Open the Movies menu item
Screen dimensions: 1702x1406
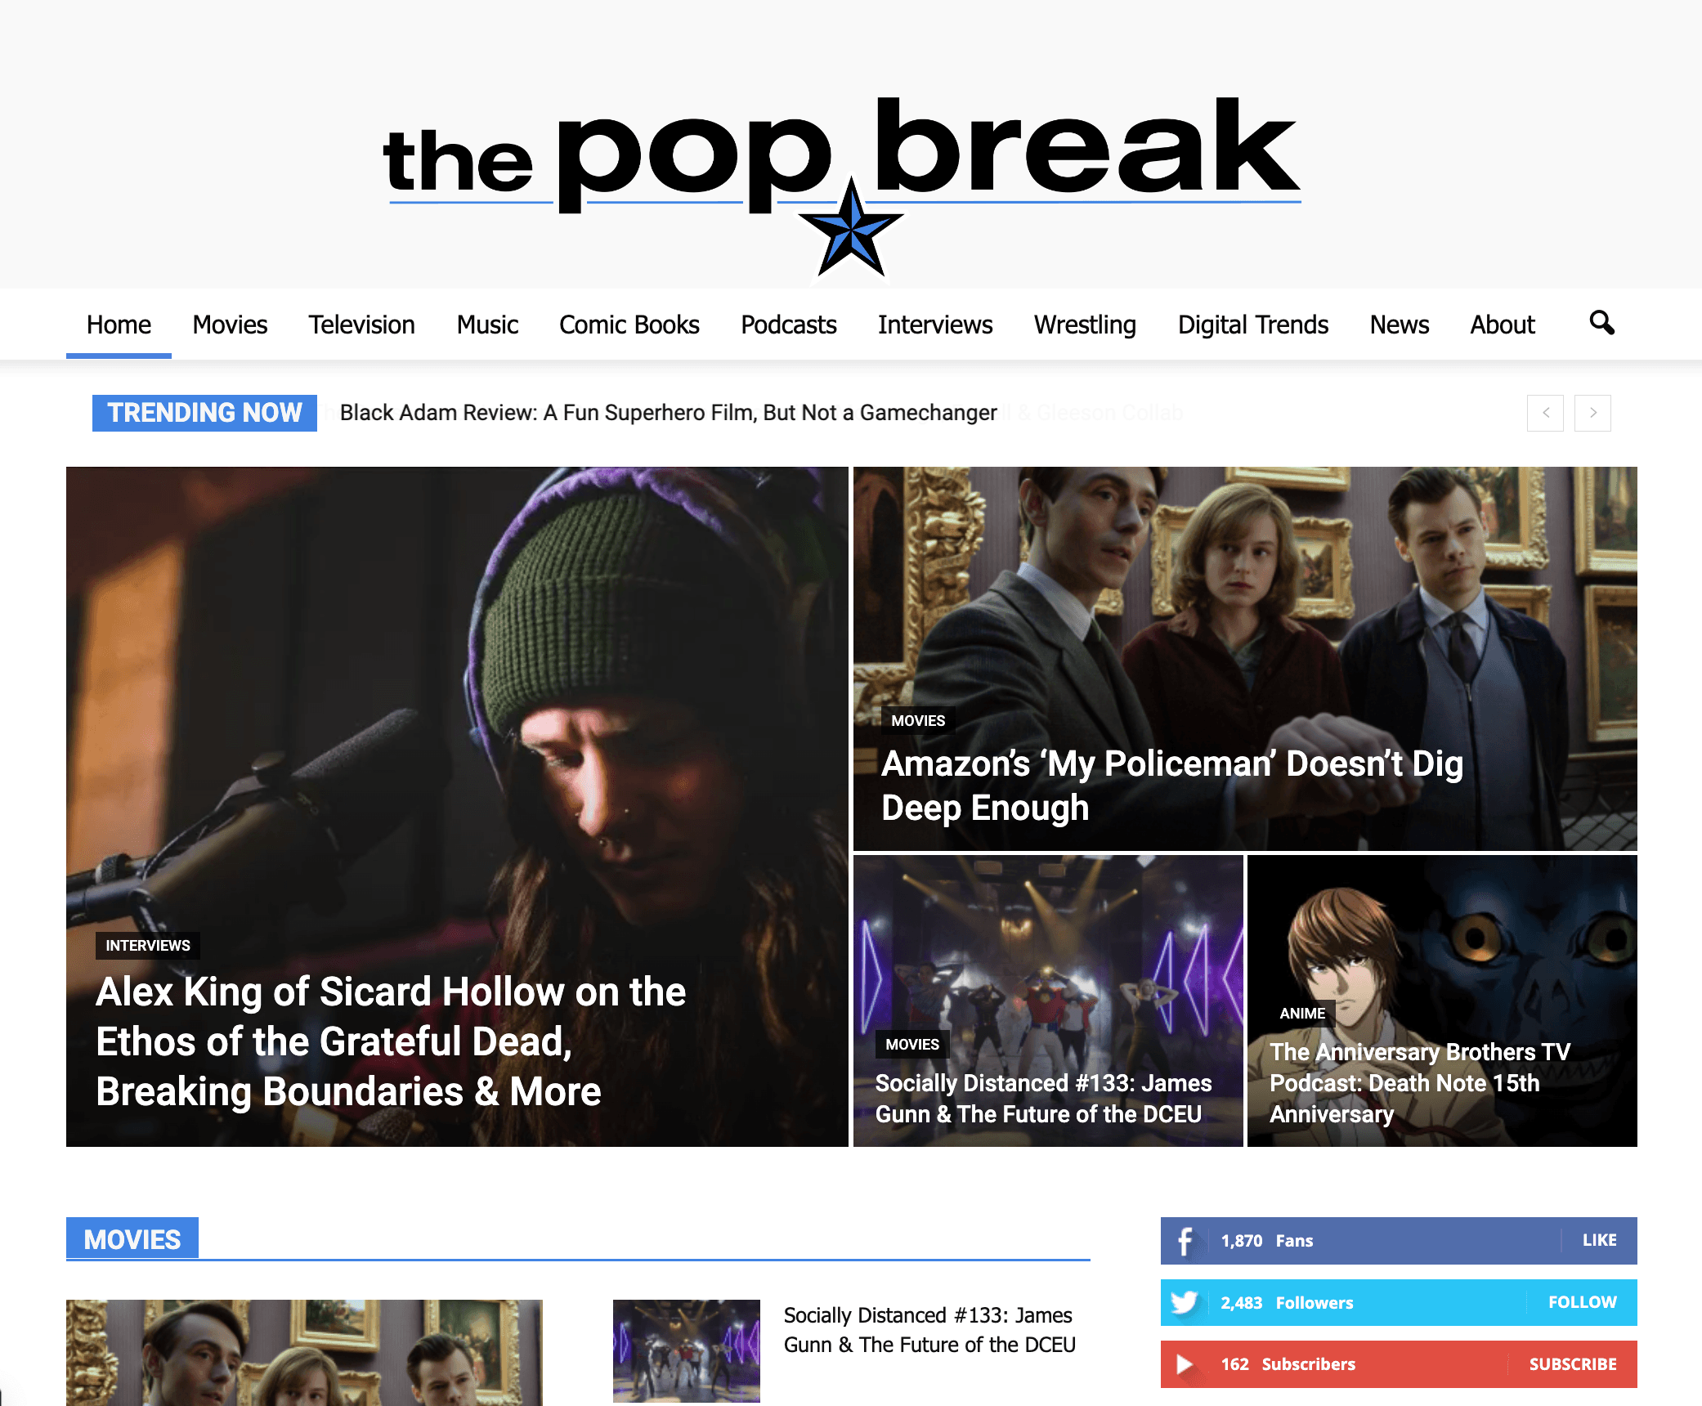coord(230,325)
